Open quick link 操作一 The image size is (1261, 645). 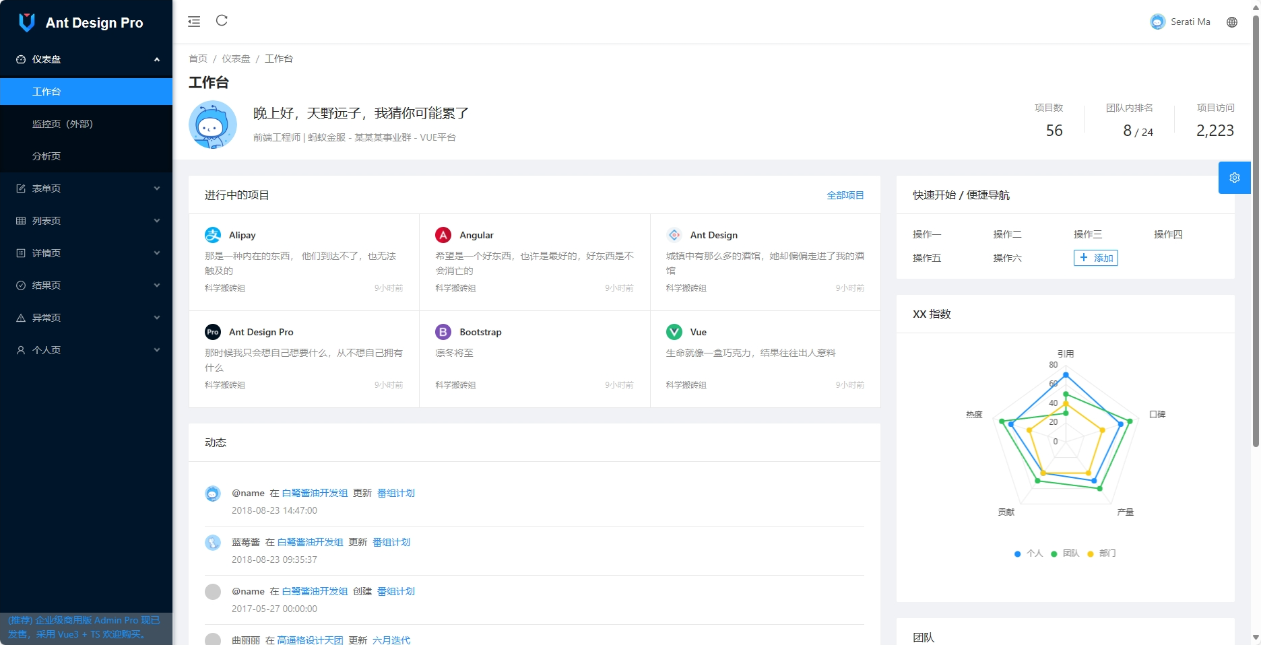coord(927,234)
